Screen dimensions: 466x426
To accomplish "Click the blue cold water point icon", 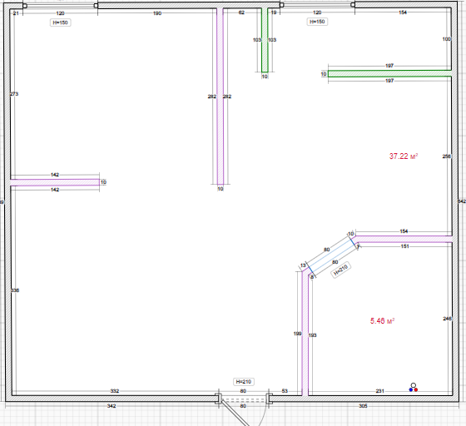I will pyautogui.click(x=411, y=389).
